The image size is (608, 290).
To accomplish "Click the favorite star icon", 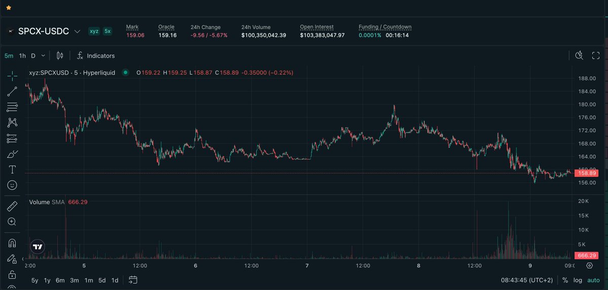I will coord(9,8).
